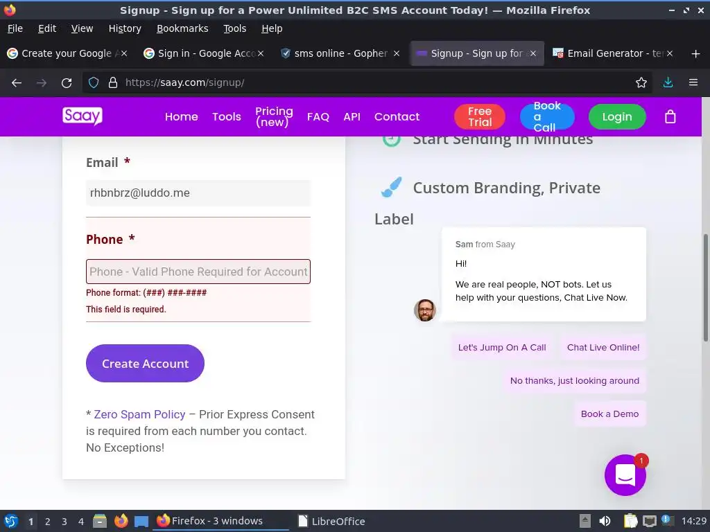This screenshot has height=532, width=710.
Task: Click the red Free Trial button
Action: (x=480, y=116)
